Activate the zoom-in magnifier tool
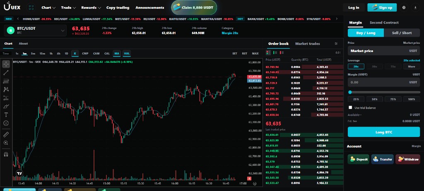The width and height of the screenshot is (424, 191). point(6,143)
